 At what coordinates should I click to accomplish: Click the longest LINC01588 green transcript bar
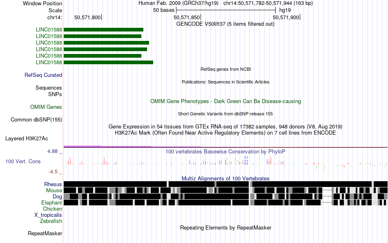108,63
